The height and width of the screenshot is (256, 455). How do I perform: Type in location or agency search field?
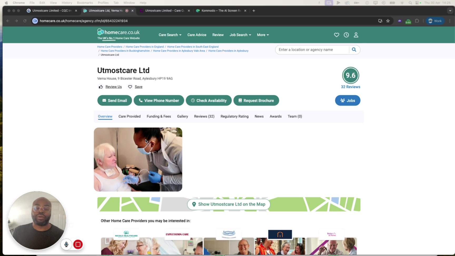click(312, 50)
